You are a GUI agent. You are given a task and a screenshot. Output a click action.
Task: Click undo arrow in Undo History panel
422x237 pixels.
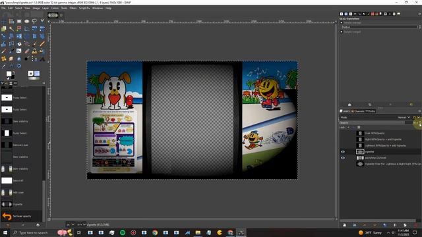pos(8,225)
